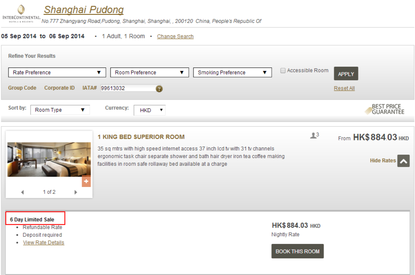The image size is (415, 275).
Task: Open the Room Preference dropdown
Action: [149, 73]
